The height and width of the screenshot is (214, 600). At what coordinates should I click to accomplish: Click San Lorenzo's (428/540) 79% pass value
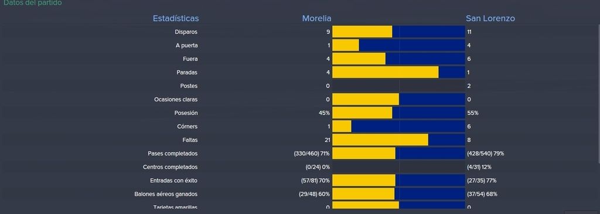click(x=486, y=154)
